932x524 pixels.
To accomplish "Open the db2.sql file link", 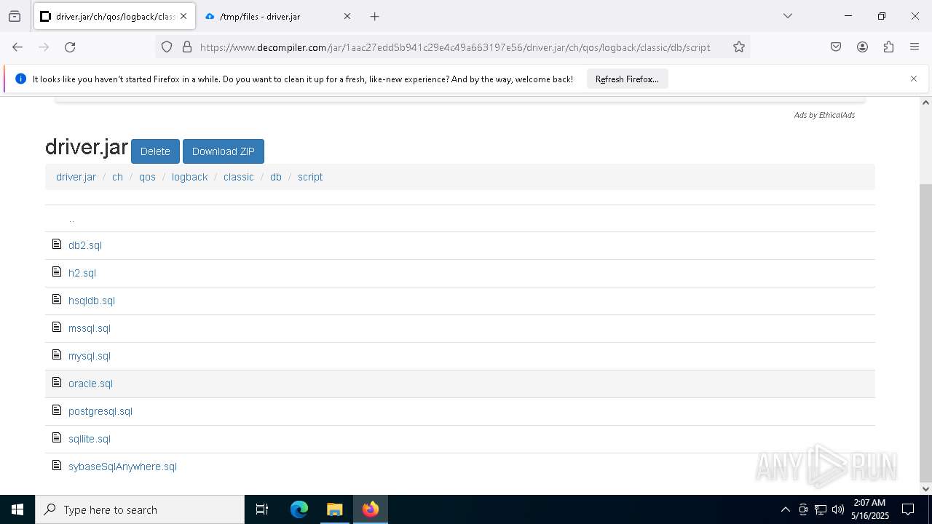I will coord(85,245).
